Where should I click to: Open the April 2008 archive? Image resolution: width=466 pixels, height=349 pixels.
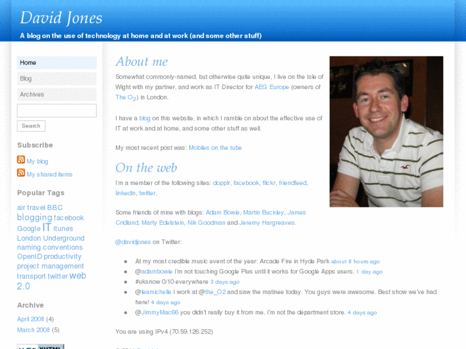(x=31, y=319)
